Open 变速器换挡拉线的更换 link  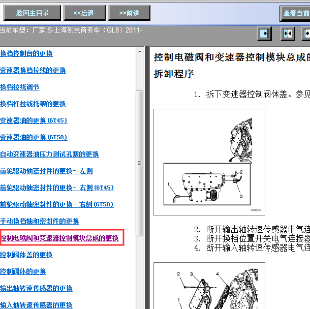pos(33,70)
